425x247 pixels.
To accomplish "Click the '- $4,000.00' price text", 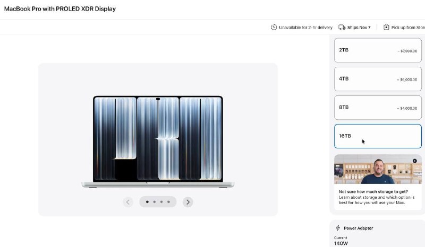I will [407, 109].
